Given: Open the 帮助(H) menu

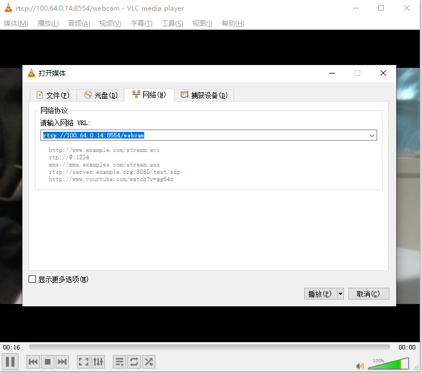Looking at the screenshot, I should point(233,24).
